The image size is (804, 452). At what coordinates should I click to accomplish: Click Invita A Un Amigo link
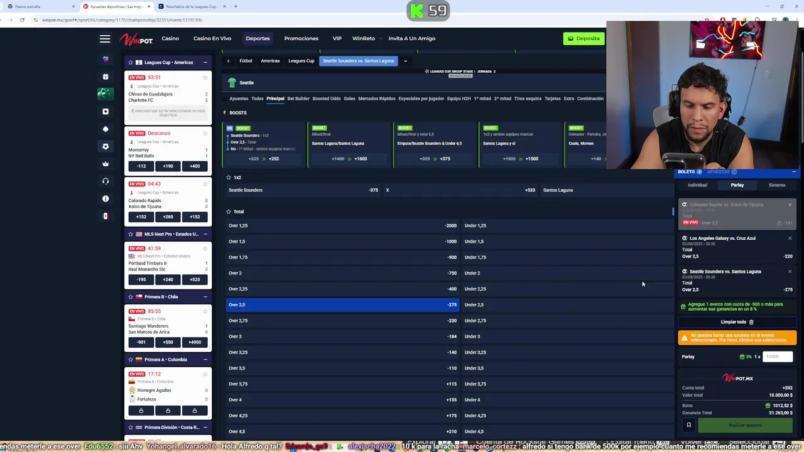click(x=411, y=38)
